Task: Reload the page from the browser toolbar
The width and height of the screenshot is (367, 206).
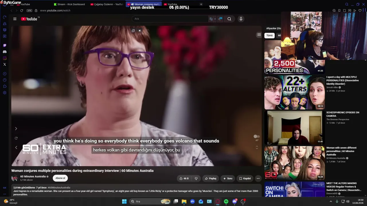Action: click(22, 11)
